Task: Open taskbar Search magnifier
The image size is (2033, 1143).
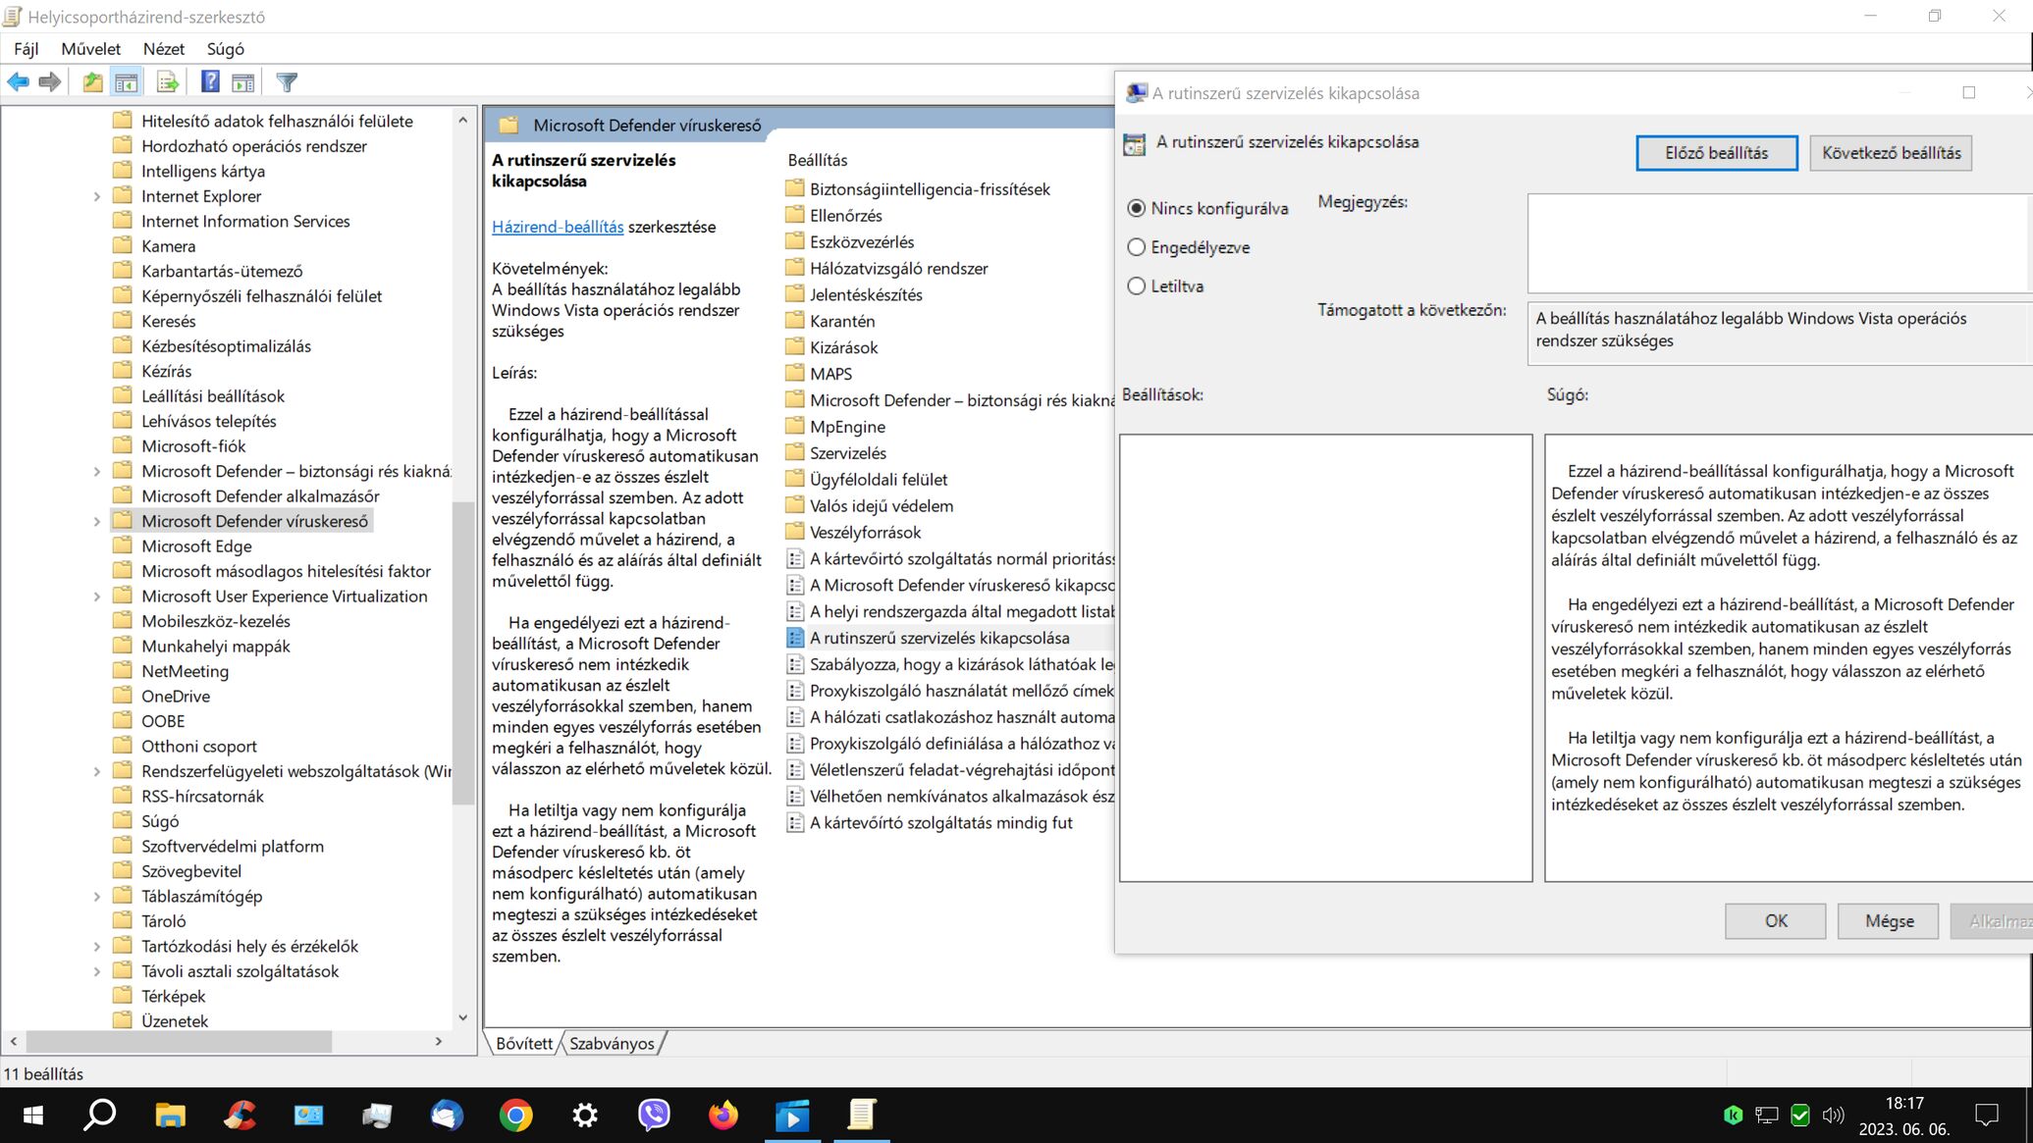Action: tap(100, 1116)
